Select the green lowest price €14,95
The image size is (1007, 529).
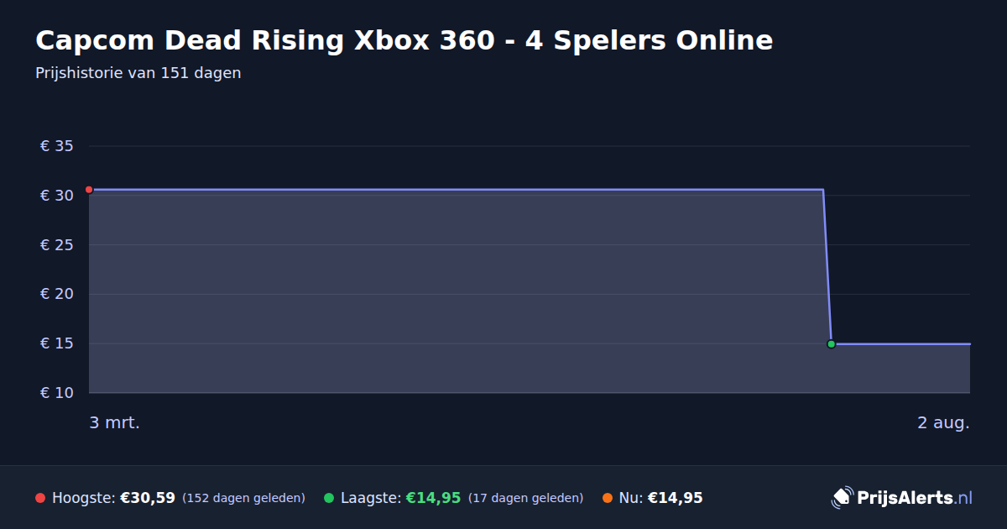[433, 498]
